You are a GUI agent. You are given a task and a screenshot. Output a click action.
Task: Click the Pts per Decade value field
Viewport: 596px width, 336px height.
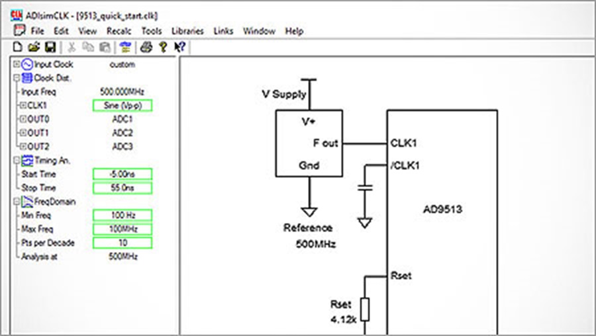pyautogui.click(x=123, y=243)
